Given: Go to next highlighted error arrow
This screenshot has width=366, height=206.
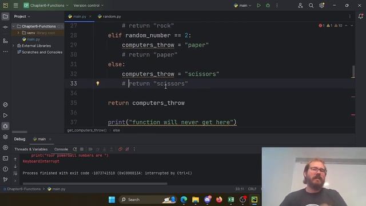Looking at the screenshot, I should (352, 25).
